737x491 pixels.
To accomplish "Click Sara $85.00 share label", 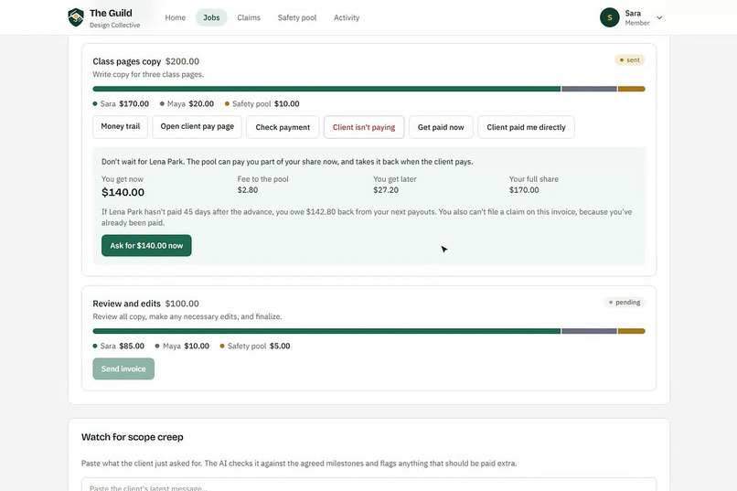I will point(119,347).
